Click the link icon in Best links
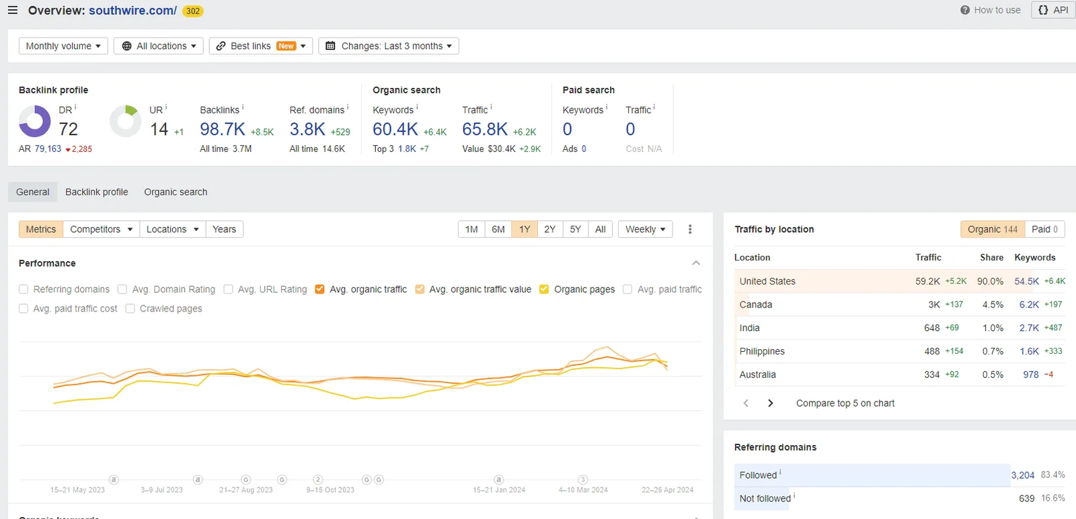Screen dimensions: 1076x519 (221, 46)
